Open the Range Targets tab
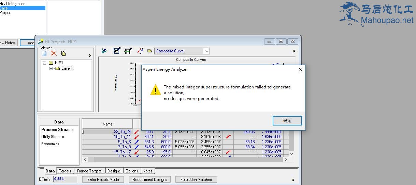 coord(89,171)
